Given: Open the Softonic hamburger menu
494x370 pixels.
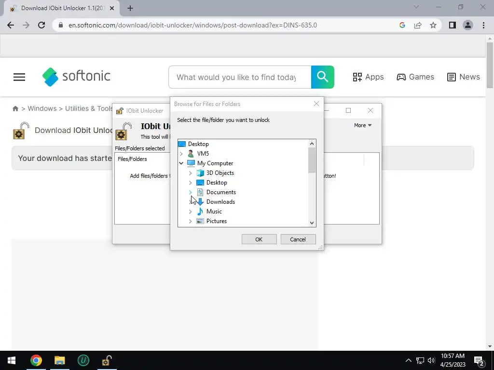Looking at the screenshot, I should (19, 77).
